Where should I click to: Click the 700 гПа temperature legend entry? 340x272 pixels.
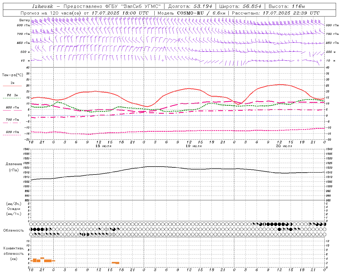click(12, 120)
